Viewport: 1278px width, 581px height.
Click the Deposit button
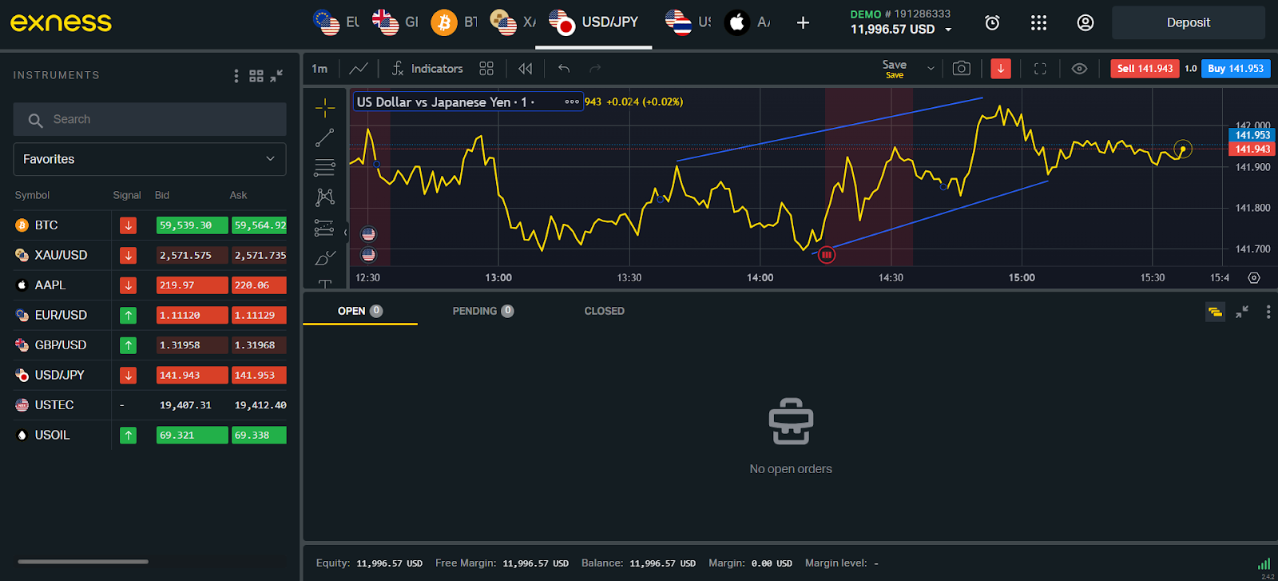(1188, 22)
